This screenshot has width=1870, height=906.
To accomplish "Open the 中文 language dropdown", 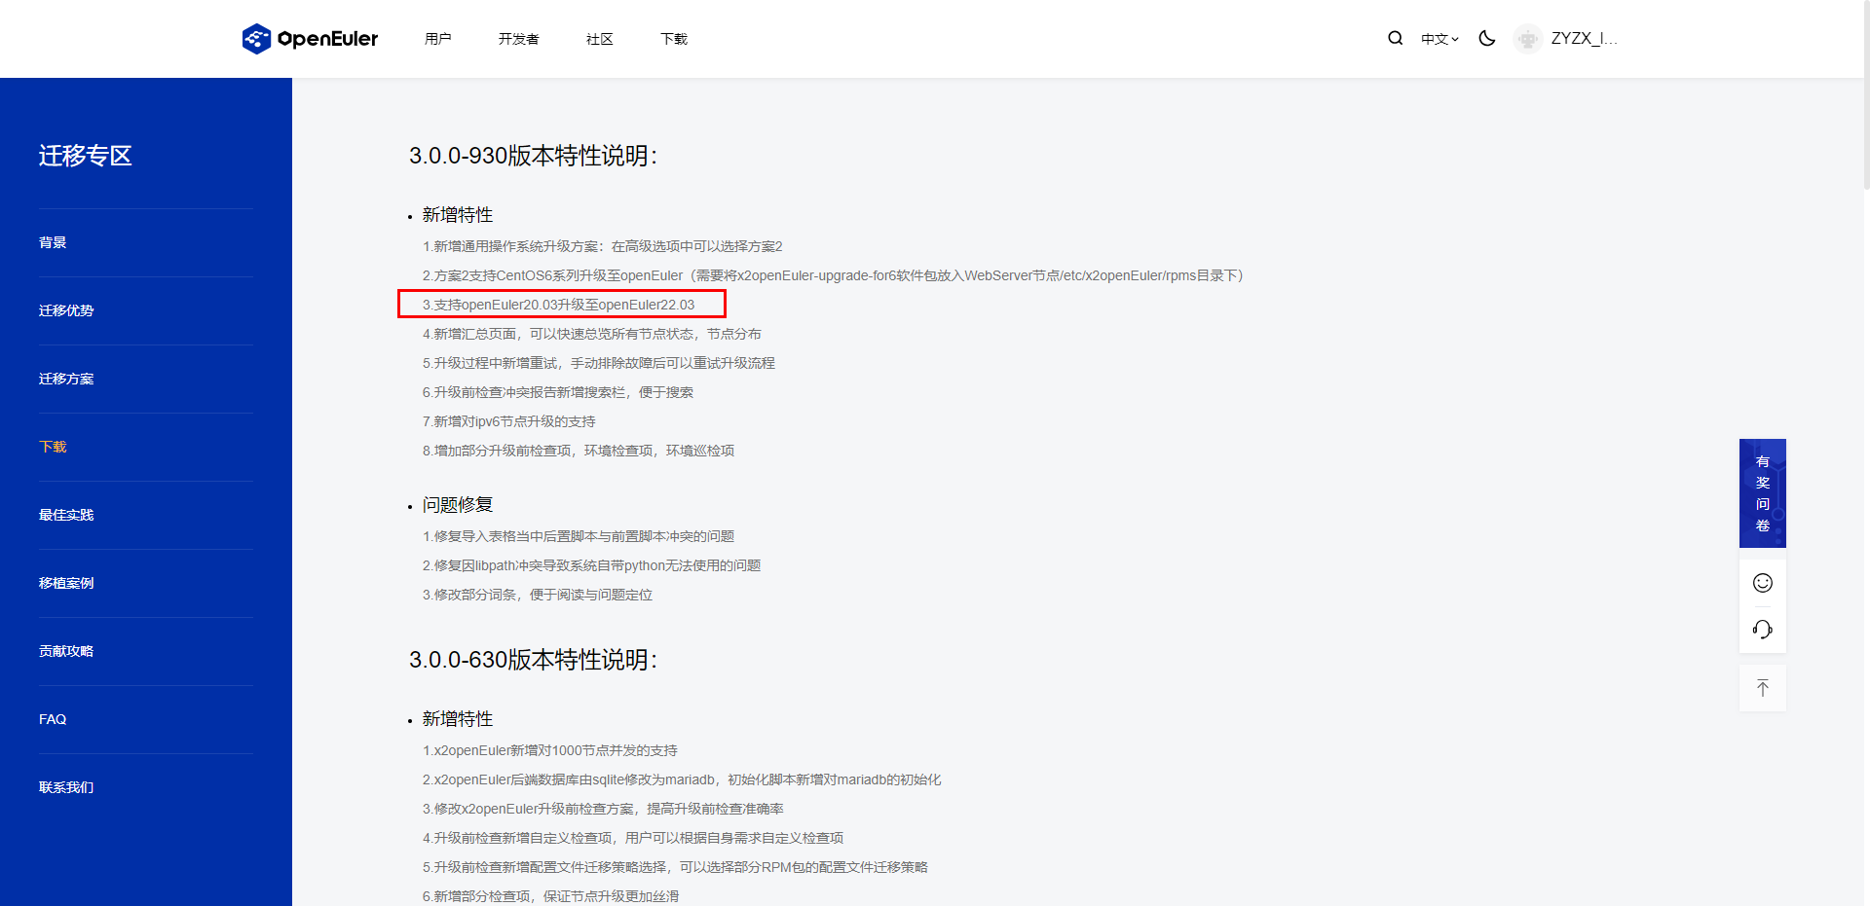I will point(1439,39).
